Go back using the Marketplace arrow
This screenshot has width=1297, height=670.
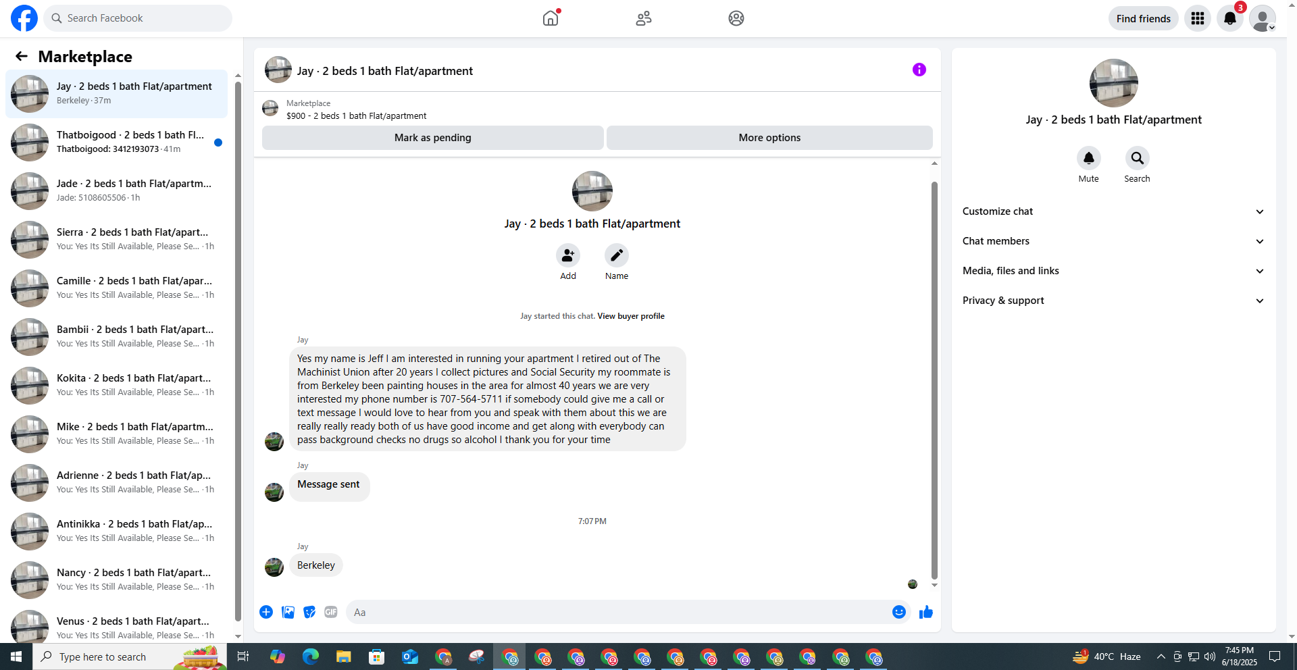pyautogui.click(x=22, y=56)
